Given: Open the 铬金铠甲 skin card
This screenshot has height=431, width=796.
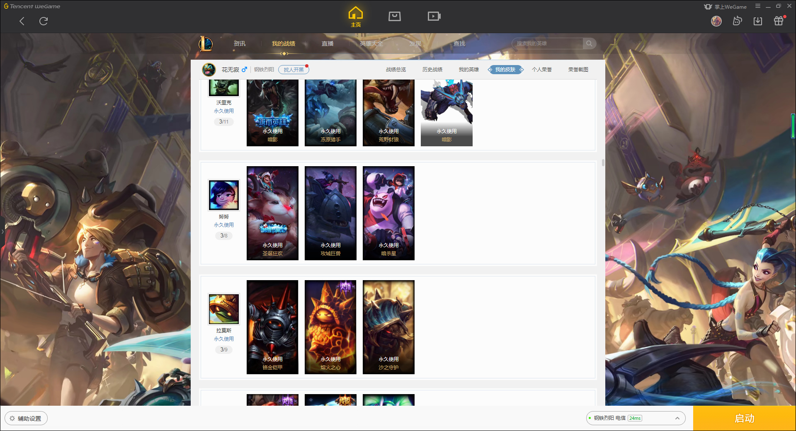Looking at the screenshot, I should tap(272, 327).
